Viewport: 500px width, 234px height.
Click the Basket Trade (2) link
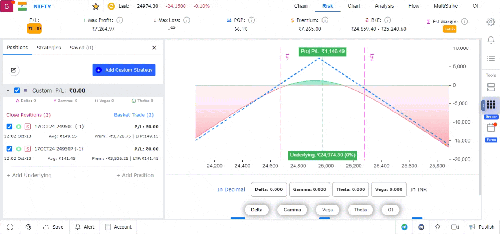coord(133,115)
